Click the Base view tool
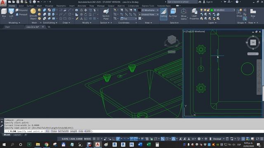Image resolution: width=264 pixels, height=148 pixels. [253, 13]
